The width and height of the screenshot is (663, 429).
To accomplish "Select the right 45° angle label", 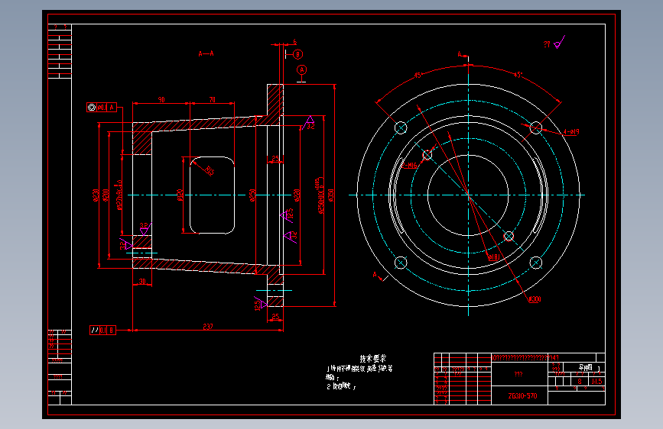I will [518, 75].
